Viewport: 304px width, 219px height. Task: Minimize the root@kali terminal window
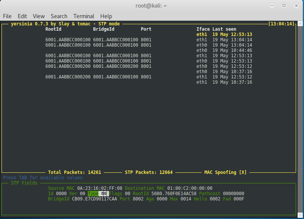(272, 6)
